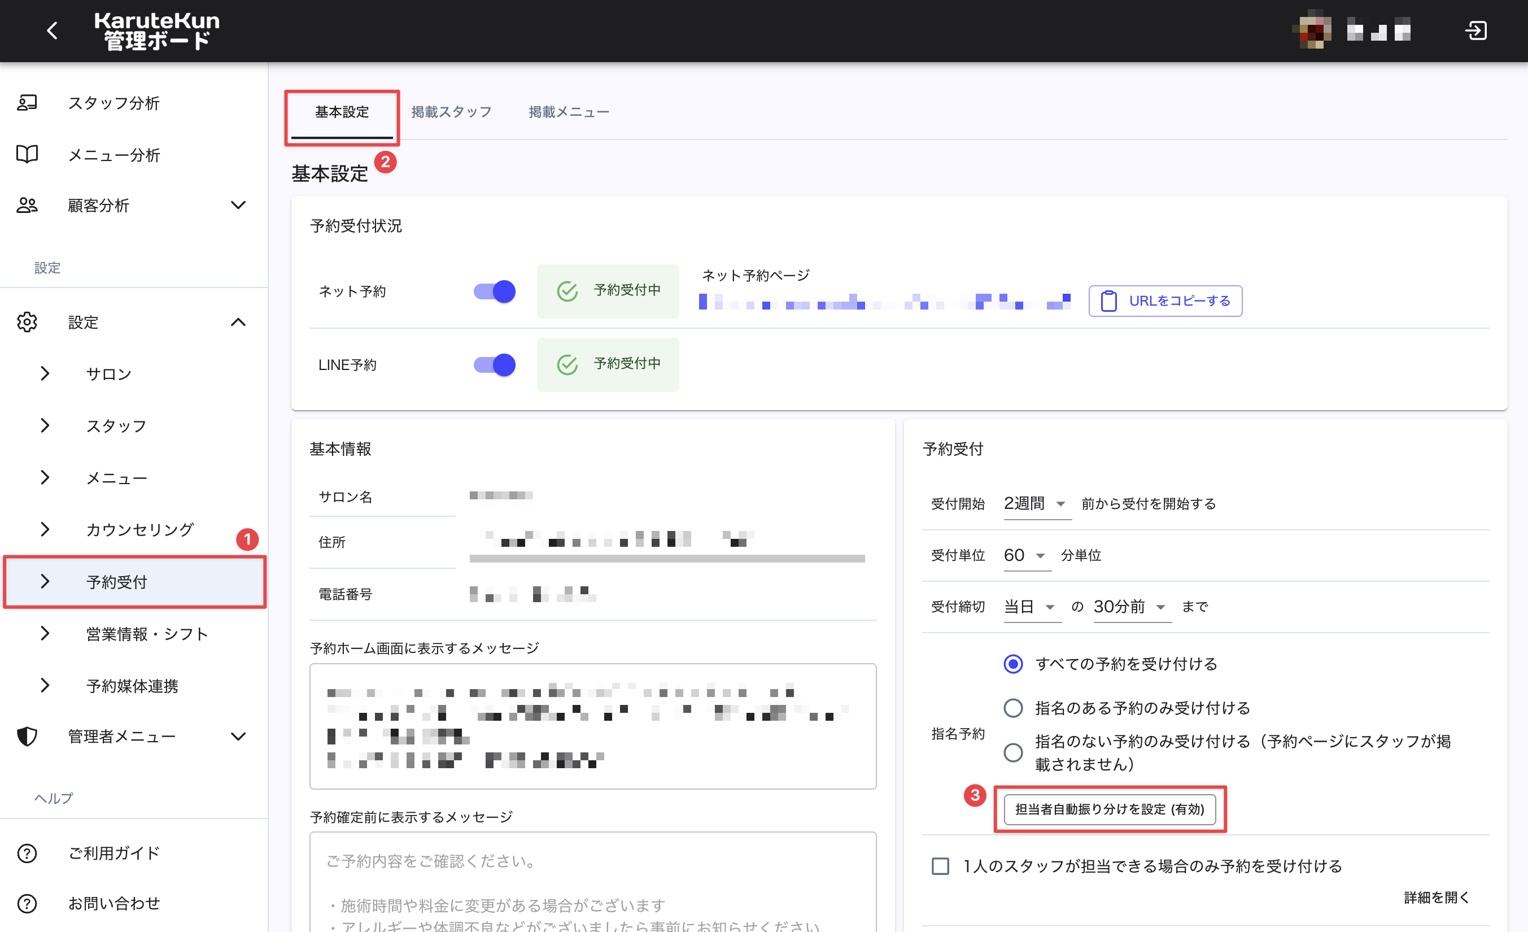Click the 予約ホーム画面に表示するメッセージ text area

point(592,726)
